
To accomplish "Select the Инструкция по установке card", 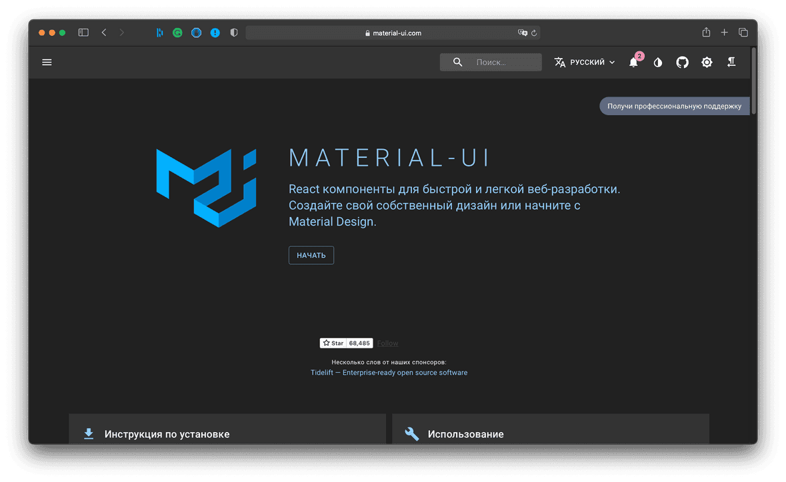I will pyautogui.click(x=227, y=433).
